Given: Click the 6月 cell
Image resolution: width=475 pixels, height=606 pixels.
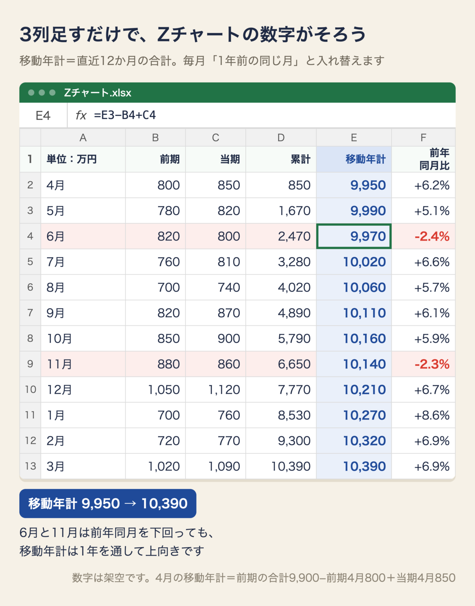Looking at the screenshot, I should (x=83, y=236).
